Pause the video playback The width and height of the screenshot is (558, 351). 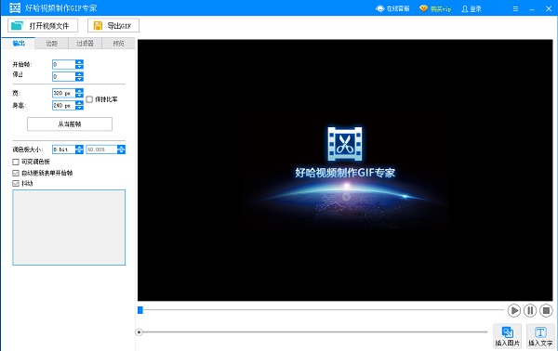(x=530, y=310)
